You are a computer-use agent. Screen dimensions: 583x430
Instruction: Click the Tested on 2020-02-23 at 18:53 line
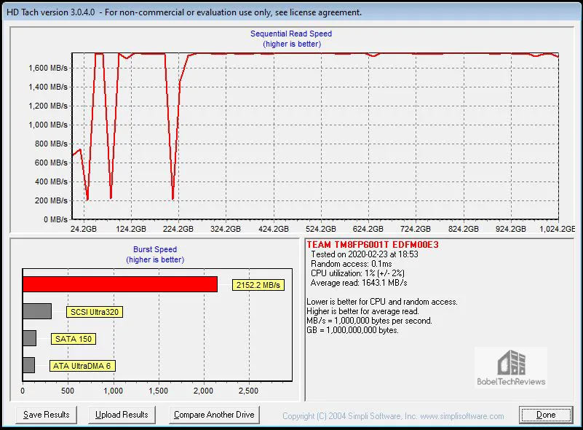[365, 254]
